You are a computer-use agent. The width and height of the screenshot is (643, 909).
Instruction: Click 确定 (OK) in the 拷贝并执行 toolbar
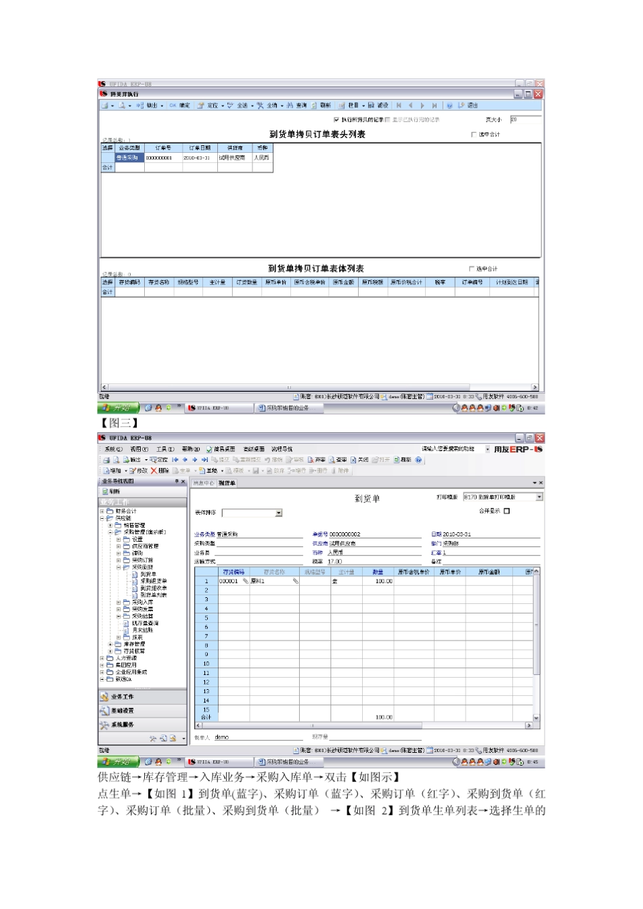tap(180, 106)
